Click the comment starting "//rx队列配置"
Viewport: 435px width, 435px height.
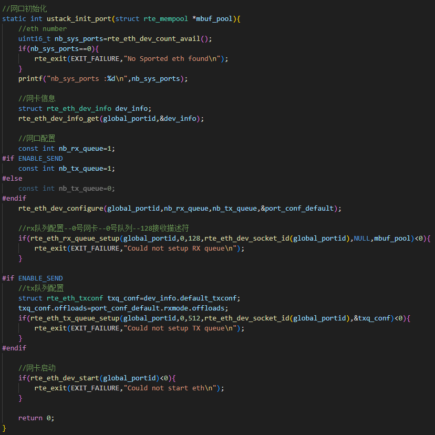tap(103, 229)
